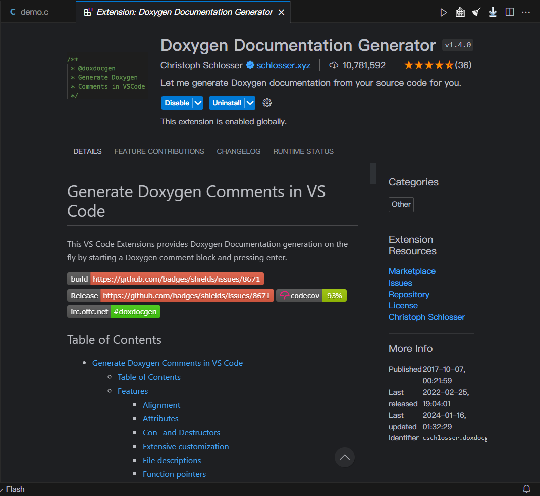Image resolution: width=540 pixels, height=496 pixels.
Task: Close the Doxygen extension tab
Action: click(x=281, y=12)
